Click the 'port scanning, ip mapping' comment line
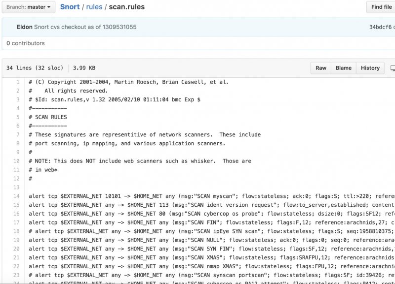The image size is (395, 284). [127, 144]
